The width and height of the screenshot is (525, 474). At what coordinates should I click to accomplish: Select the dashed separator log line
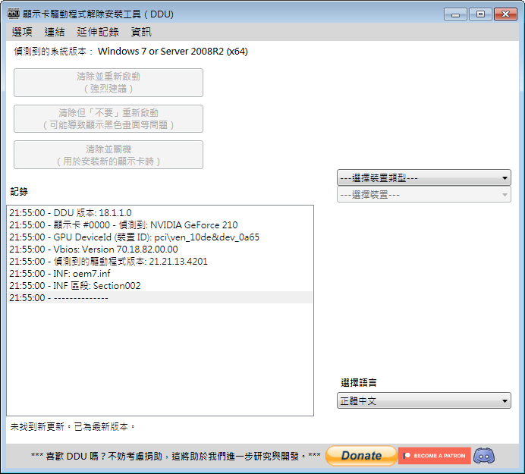pos(160,297)
